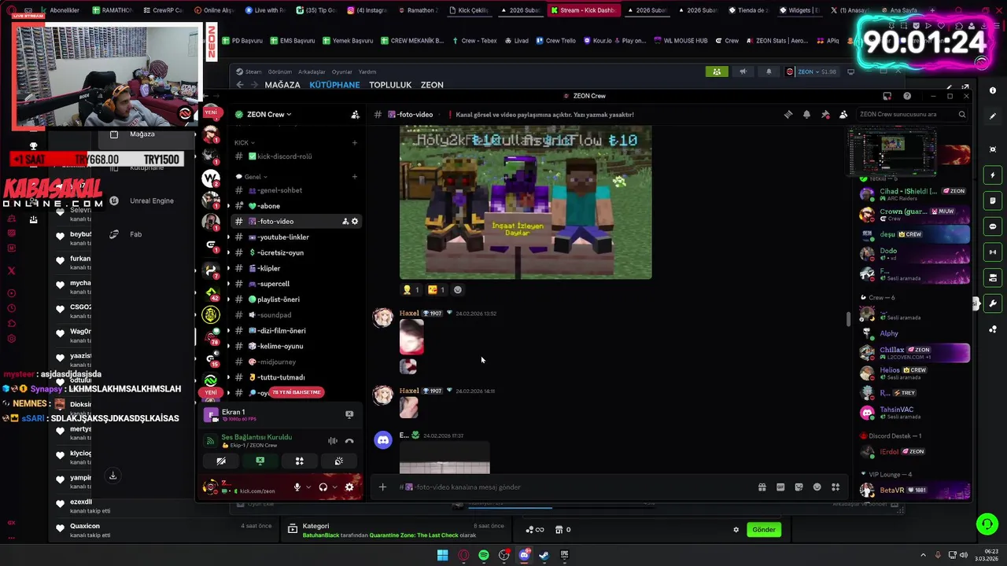Screen dimensions: 1007x566
Task: Open Haxel's first posted image thumbnail
Action: [x=411, y=337]
